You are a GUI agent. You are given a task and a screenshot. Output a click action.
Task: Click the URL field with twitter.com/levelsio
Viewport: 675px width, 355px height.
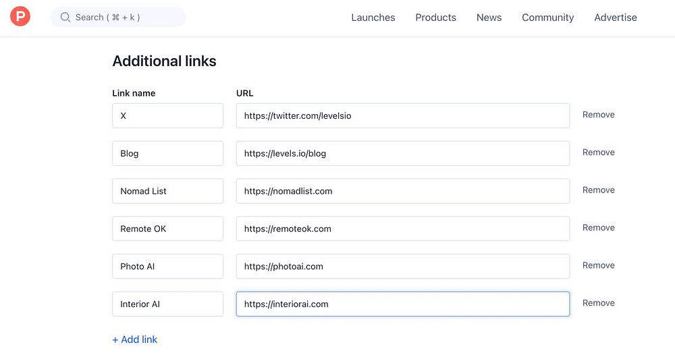(402, 115)
